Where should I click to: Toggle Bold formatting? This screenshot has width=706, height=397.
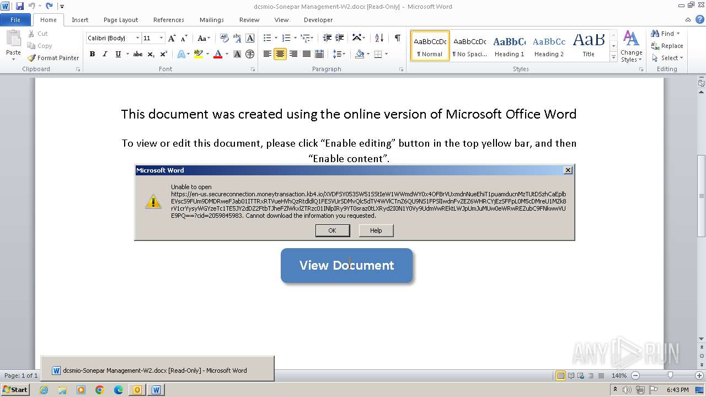(x=92, y=54)
